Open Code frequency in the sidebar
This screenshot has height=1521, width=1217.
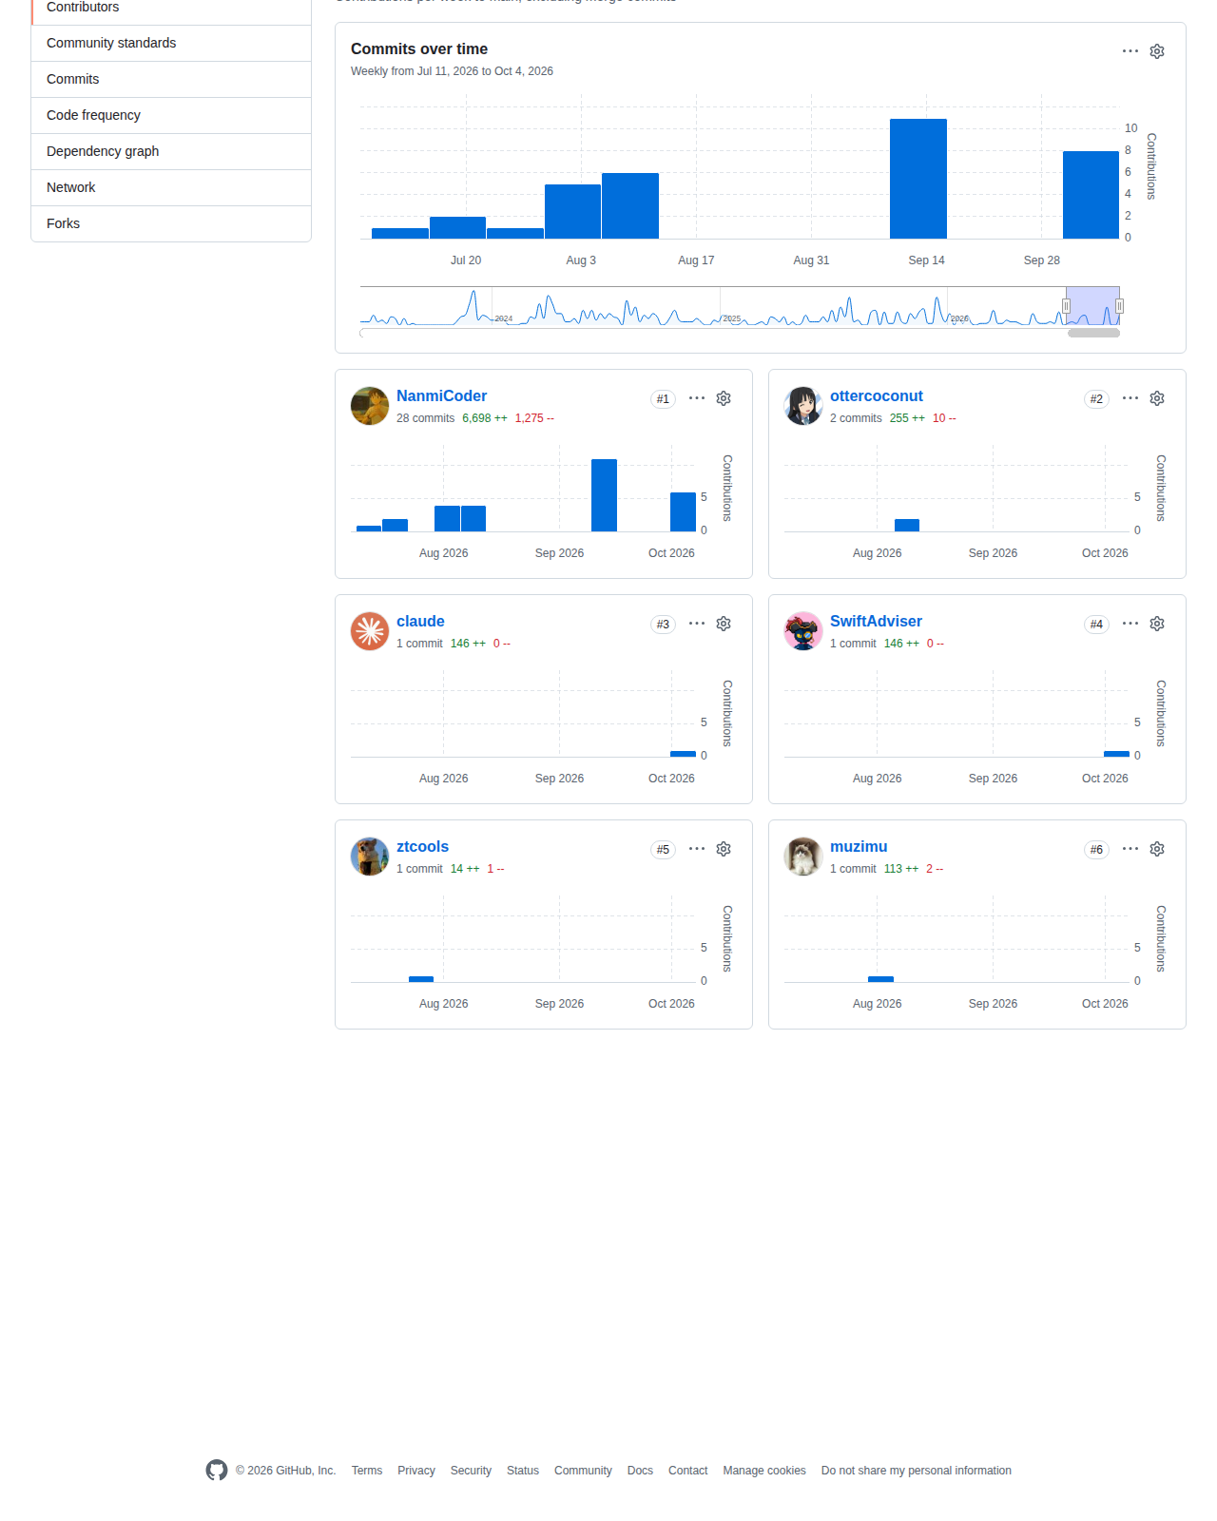tap(171, 115)
